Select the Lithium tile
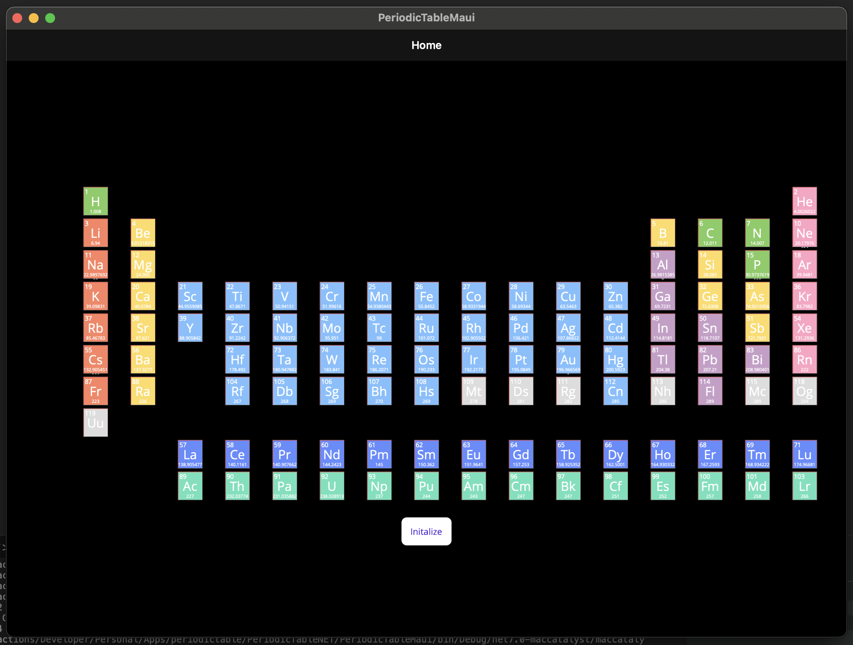 coord(95,233)
